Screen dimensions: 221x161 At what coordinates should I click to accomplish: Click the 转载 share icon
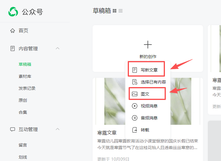tap(135, 130)
